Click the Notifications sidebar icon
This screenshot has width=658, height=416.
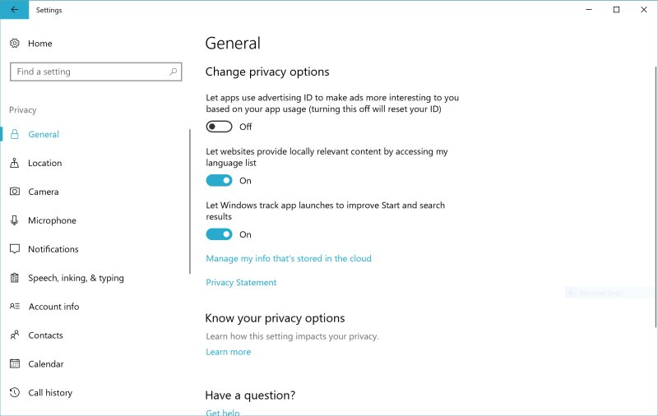[x=15, y=249]
